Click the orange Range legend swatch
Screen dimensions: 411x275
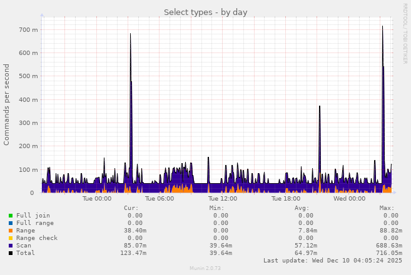tap(11, 231)
